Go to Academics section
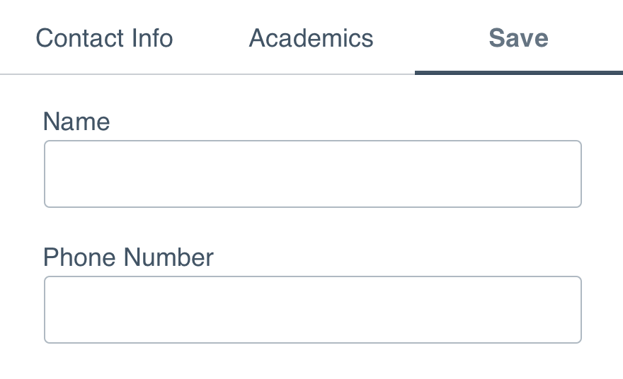Viewport: 623px width, 379px height. (x=311, y=38)
